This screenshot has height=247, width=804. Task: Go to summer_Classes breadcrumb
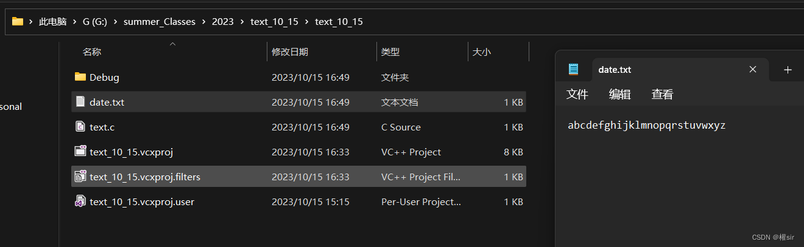[160, 21]
